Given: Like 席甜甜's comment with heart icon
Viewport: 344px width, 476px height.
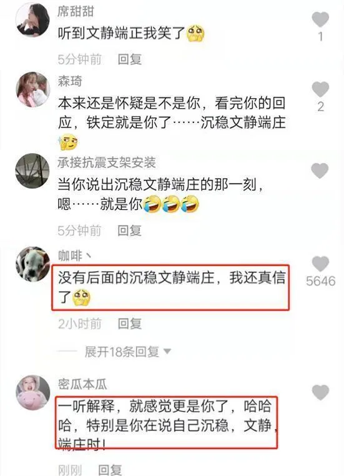Looking at the screenshot, I should pyautogui.click(x=320, y=19).
